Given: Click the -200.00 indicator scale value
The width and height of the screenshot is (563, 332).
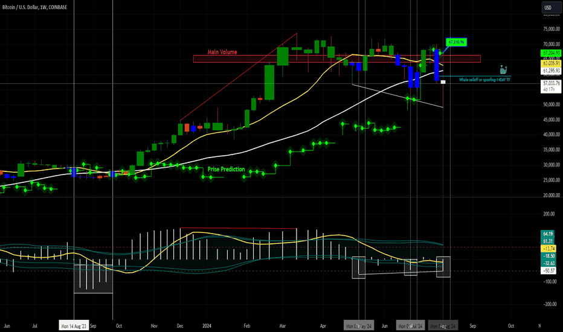Looking at the screenshot, I should [x=549, y=304].
